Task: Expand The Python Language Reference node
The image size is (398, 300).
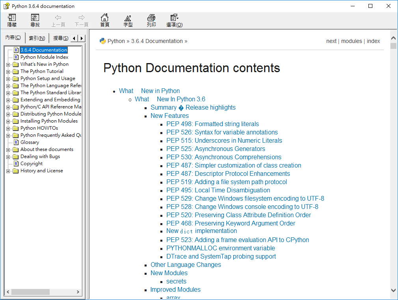Action: click(x=8, y=86)
